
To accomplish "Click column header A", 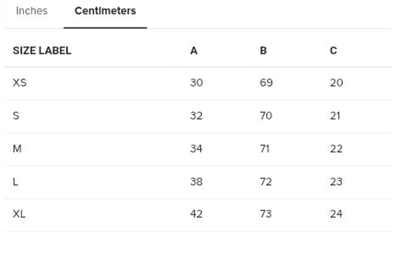I will coord(194,50).
